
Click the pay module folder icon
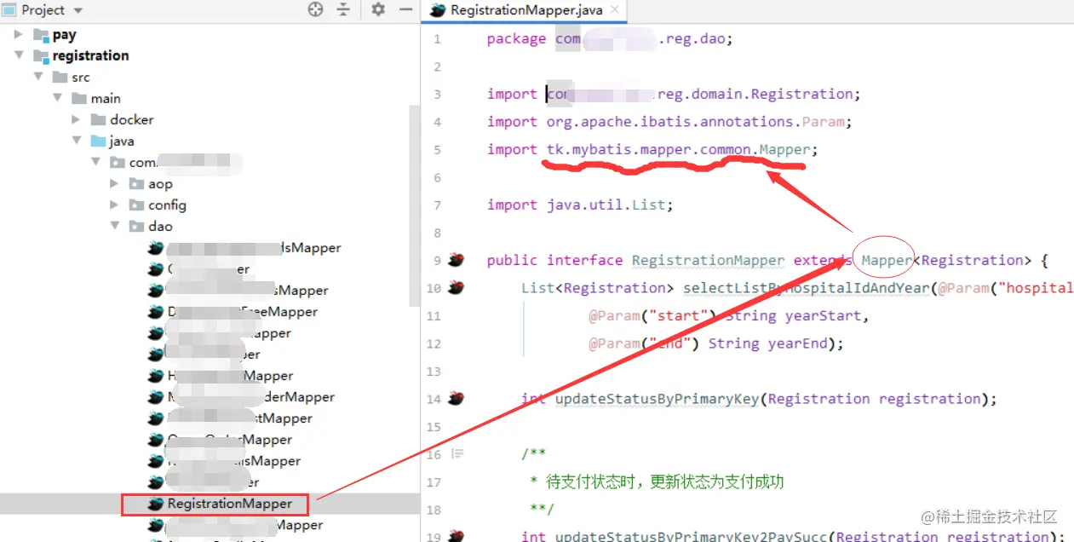41,35
